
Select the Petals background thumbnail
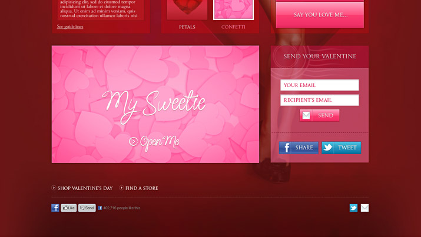(x=187, y=9)
